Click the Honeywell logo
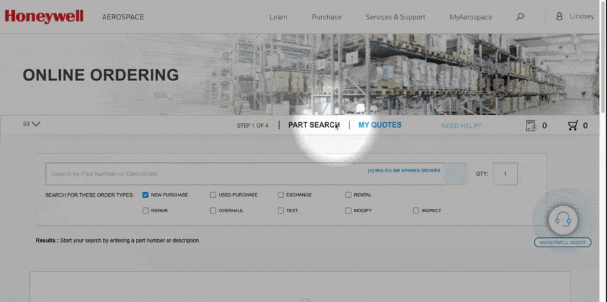The image size is (607, 302). (44, 17)
